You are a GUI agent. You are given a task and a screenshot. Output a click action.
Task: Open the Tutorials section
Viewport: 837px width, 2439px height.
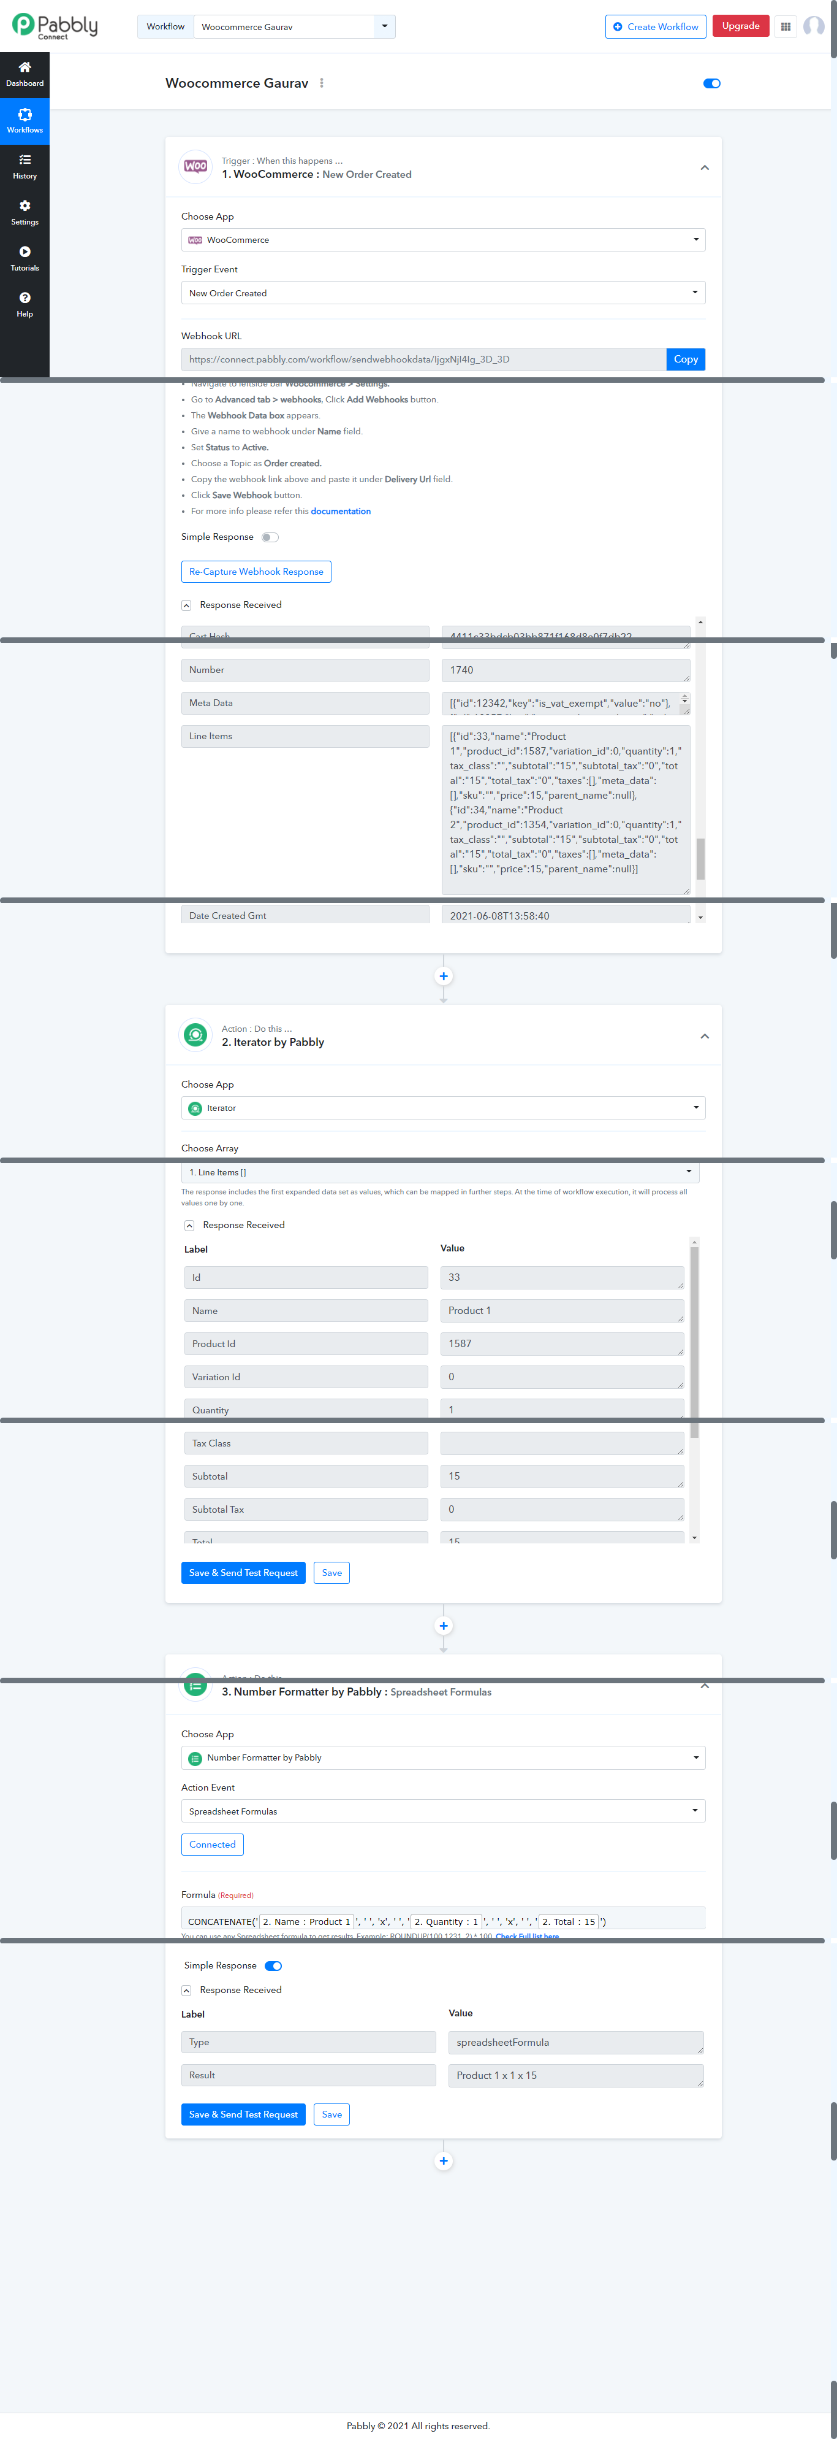coord(25,258)
